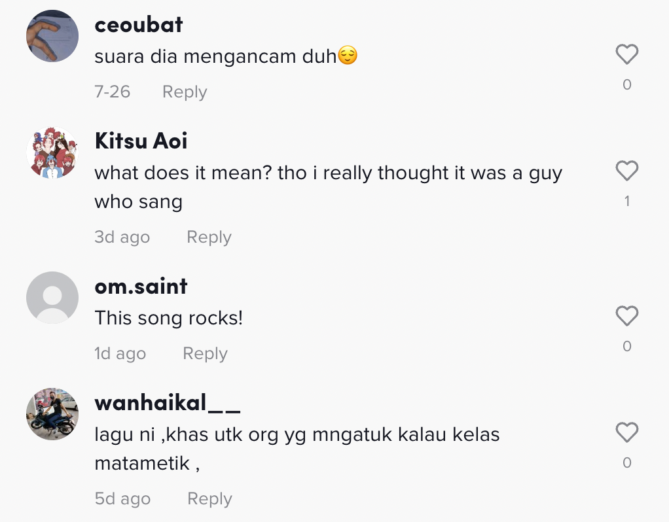Click the "This song rocks!" comment text
Viewport: 669px width, 522px height.
point(169,319)
